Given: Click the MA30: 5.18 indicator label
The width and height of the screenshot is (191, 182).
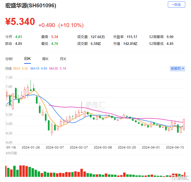Looking at the screenshot, I should pos(58,69).
